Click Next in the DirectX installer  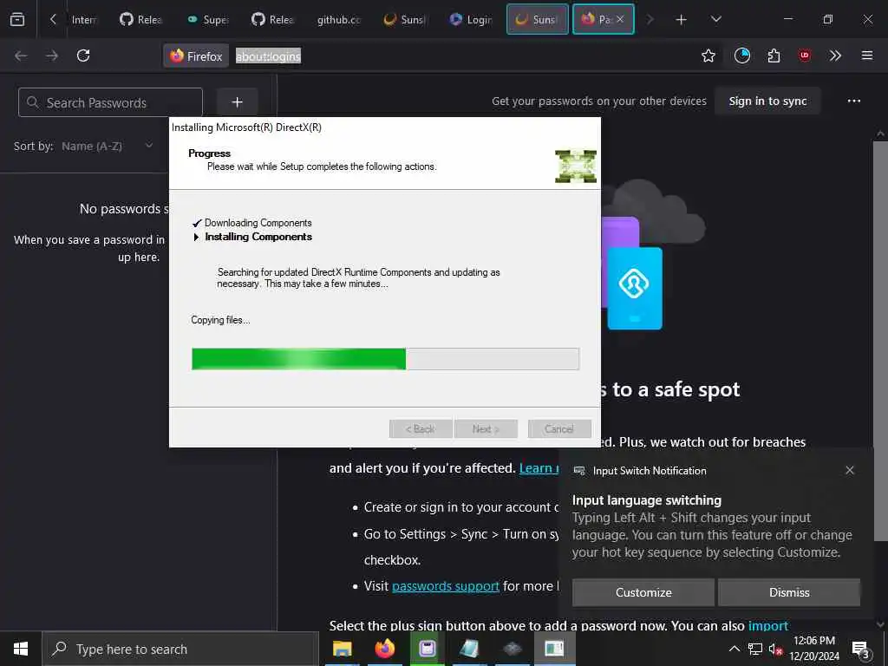(x=486, y=429)
